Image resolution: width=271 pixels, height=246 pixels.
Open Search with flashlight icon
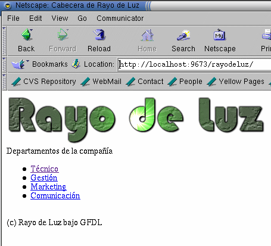point(183,35)
